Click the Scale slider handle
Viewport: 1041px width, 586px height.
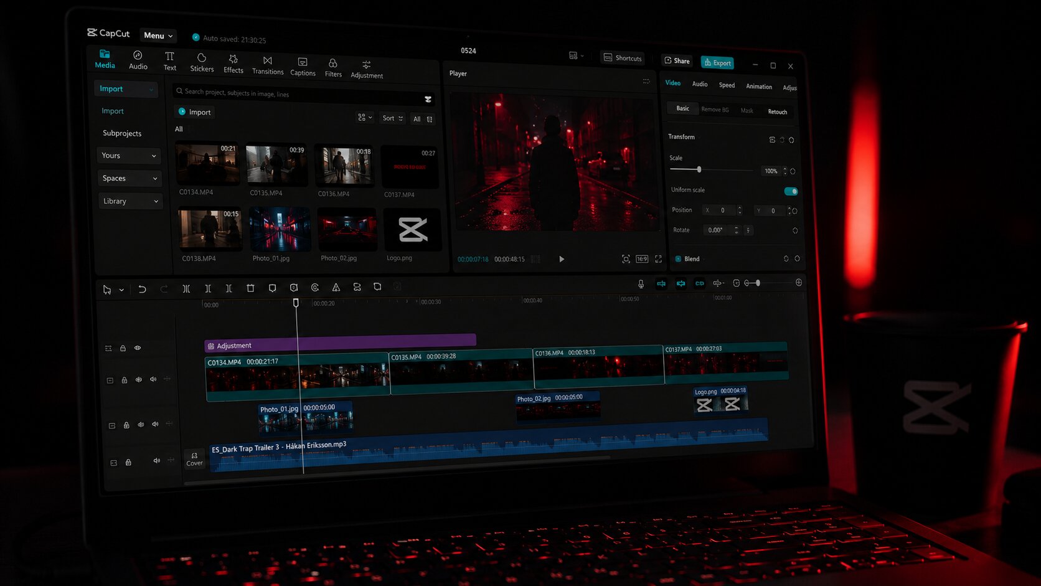pyautogui.click(x=699, y=169)
